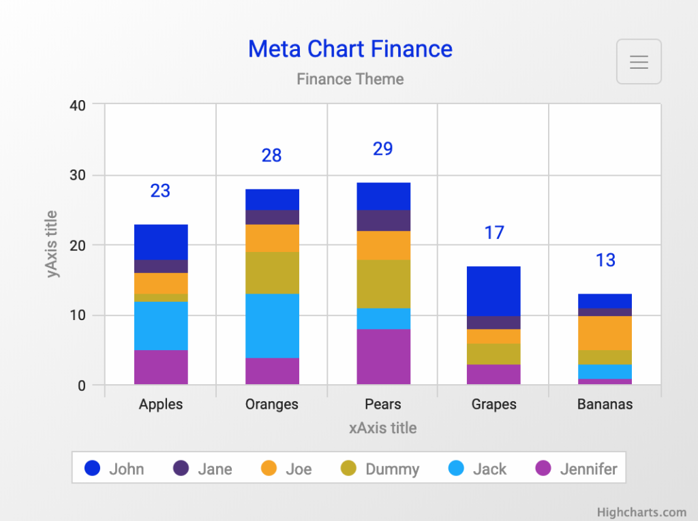Select the Jack segment in Apples bar

[161, 326]
